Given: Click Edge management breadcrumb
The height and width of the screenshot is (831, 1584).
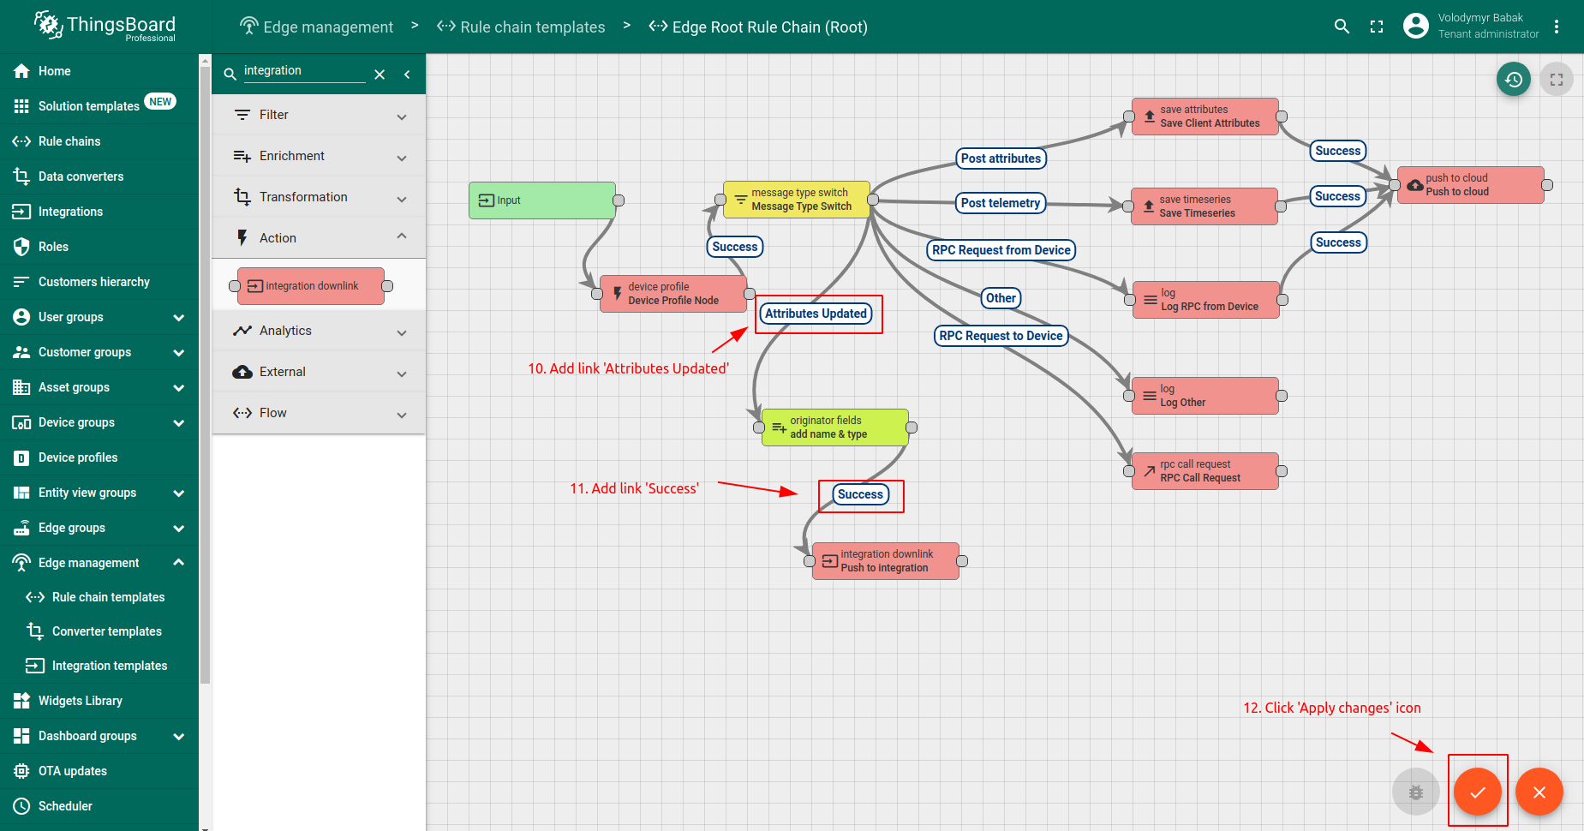Looking at the screenshot, I should tap(317, 27).
